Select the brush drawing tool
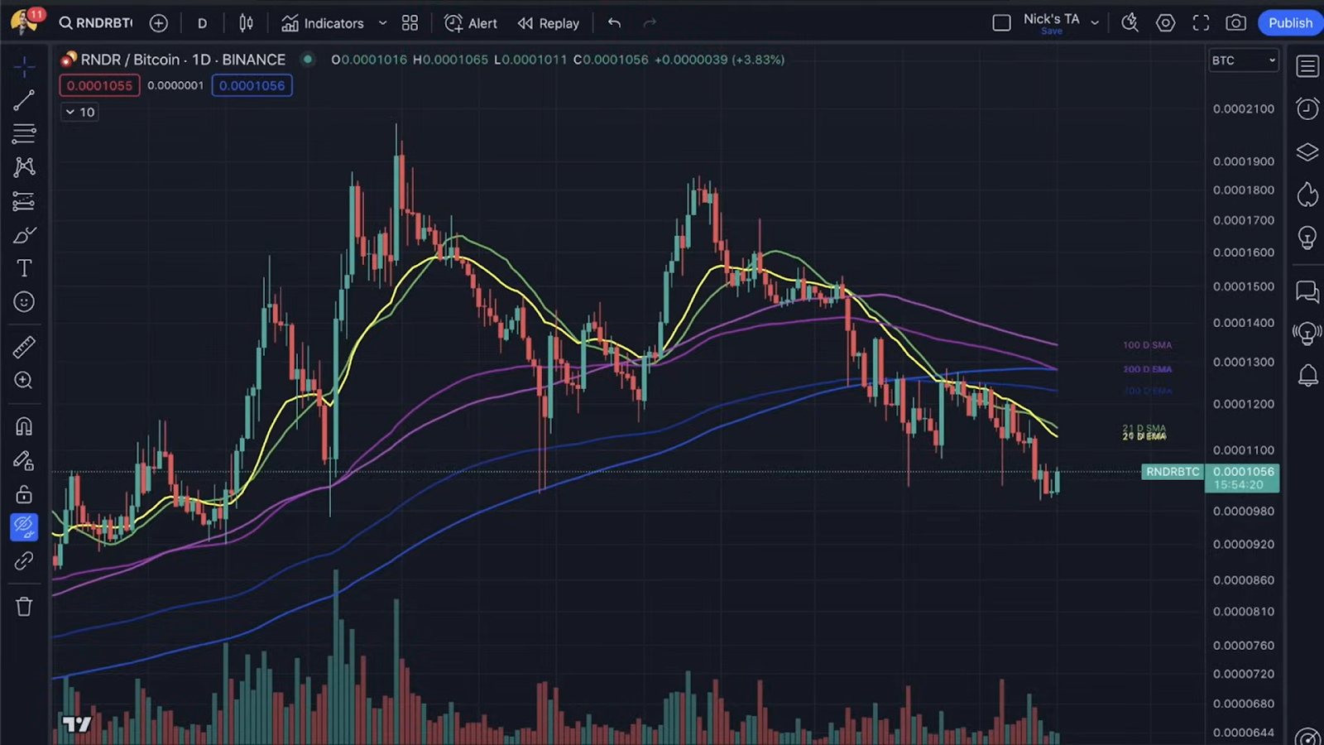This screenshot has width=1324, height=745. click(24, 235)
